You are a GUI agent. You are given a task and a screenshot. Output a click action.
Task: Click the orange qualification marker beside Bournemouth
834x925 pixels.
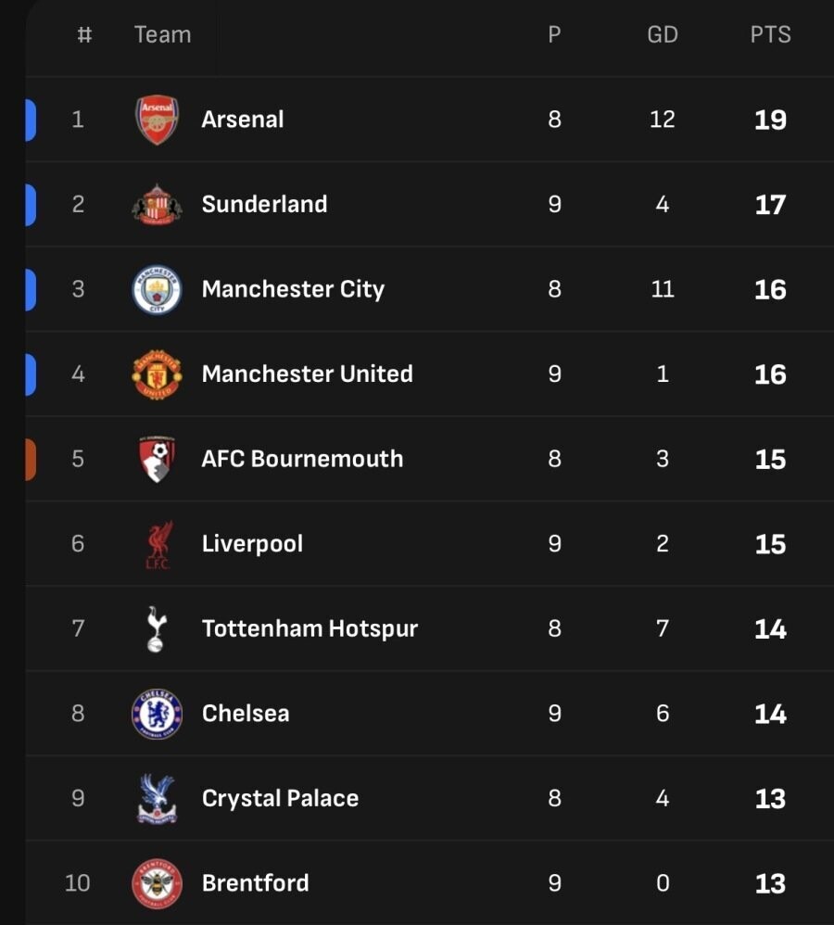(31, 459)
